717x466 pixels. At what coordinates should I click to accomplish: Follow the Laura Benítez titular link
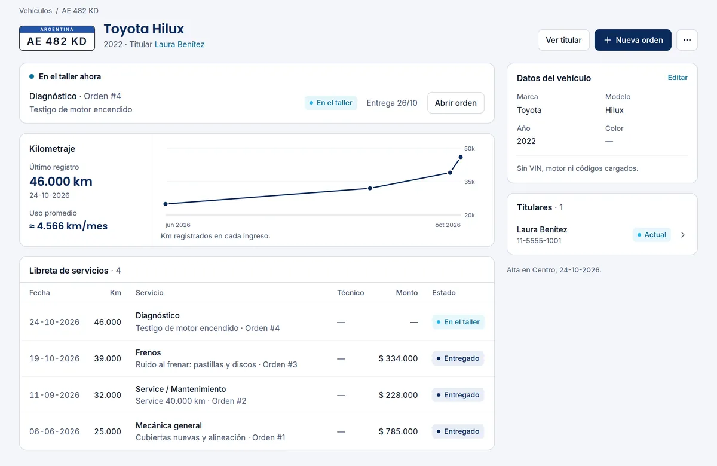(x=179, y=44)
